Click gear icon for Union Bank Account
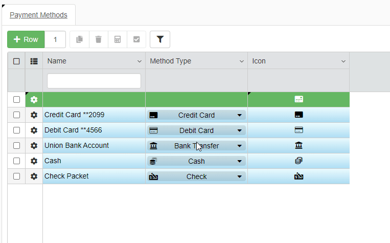This screenshot has width=390, height=243. [34, 146]
